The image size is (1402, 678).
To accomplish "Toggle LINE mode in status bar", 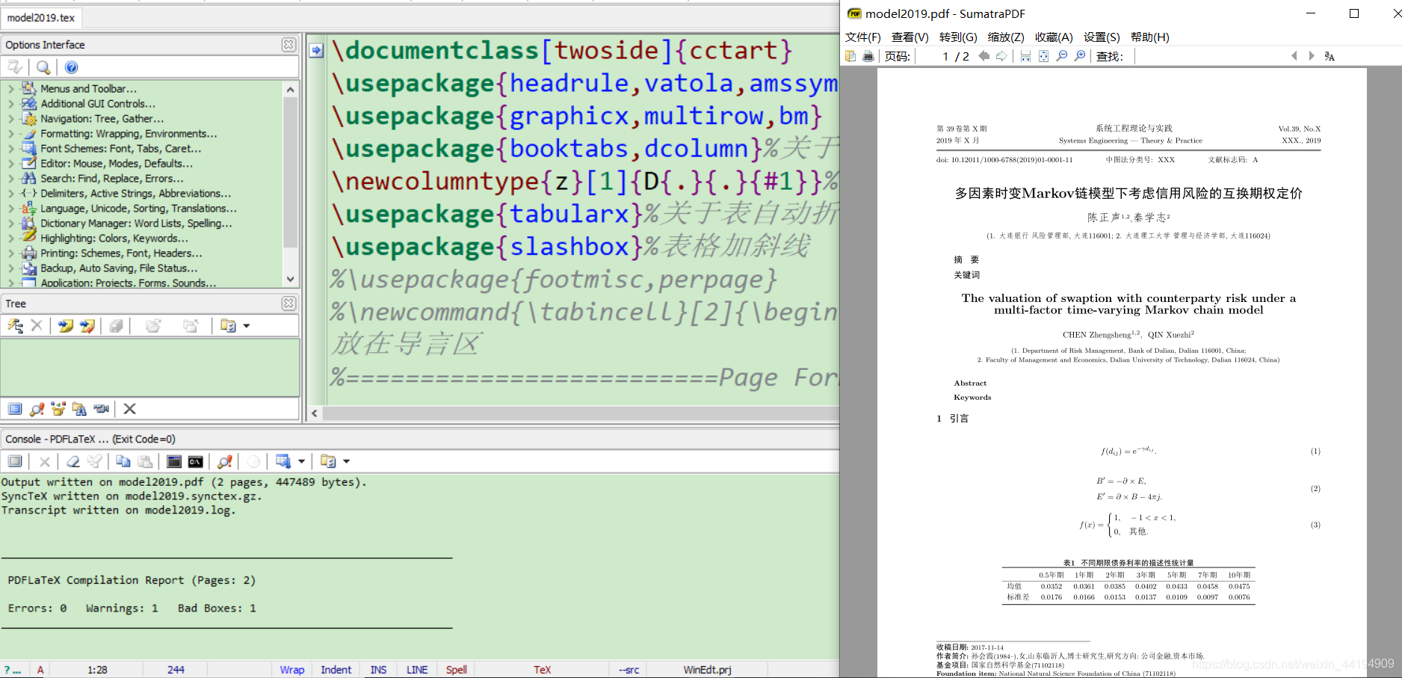I will point(417,670).
